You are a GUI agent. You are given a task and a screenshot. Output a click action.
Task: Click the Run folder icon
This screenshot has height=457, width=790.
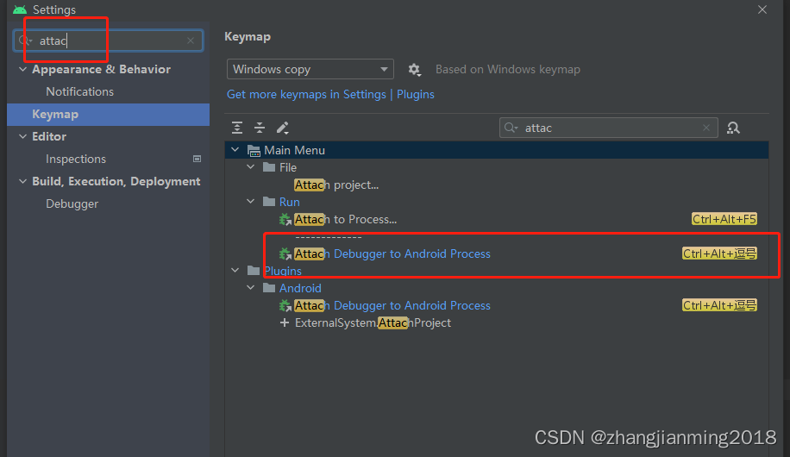click(x=269, y=202)
